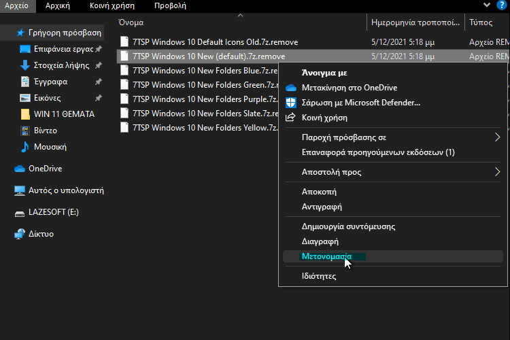Switch to the Αρχική ribbon tab
Image resolution: width=510 pixels, height=340 pixels.
[58, 6]
